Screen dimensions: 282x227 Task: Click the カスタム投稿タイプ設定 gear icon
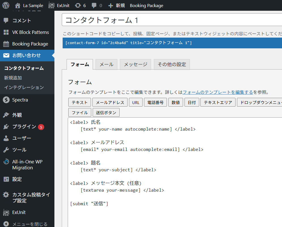[6, 195]
